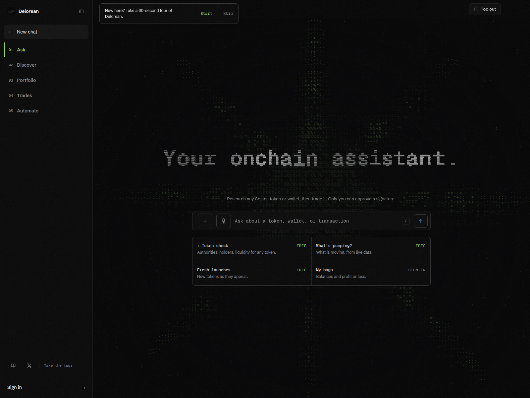Click the Delorean brand name

(x=28, y=11)
